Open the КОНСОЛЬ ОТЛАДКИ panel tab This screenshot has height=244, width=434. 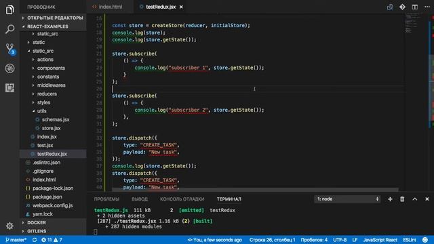[182, 199]
